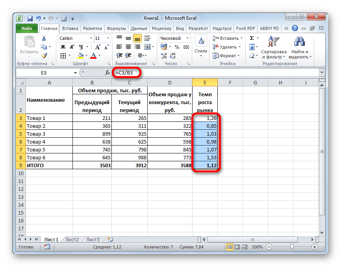
Task: Apply the red font color A
Action: [x=93, y=56]
